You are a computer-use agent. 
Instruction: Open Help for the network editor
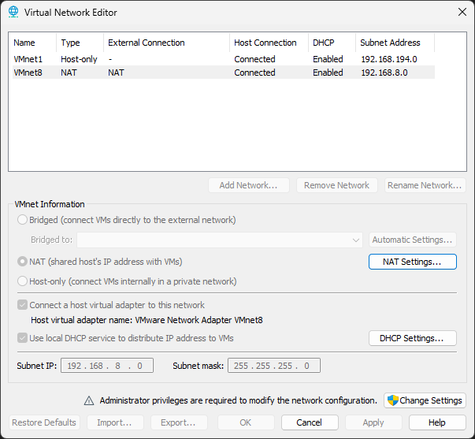pyautogui.click(x=436, y=422)
